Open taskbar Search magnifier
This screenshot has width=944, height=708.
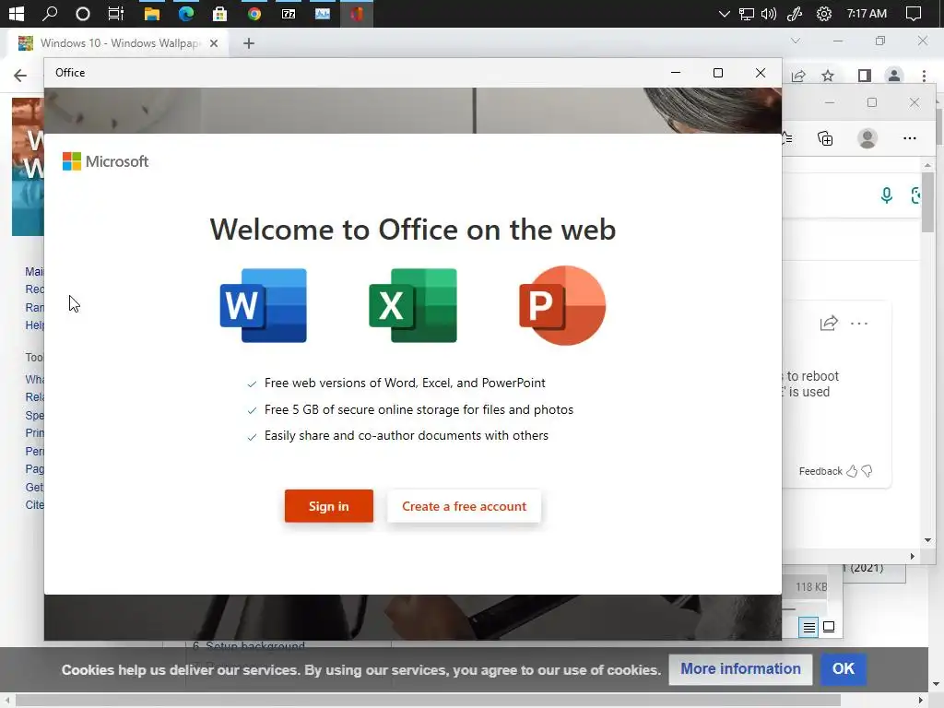(x=50, y=13)
